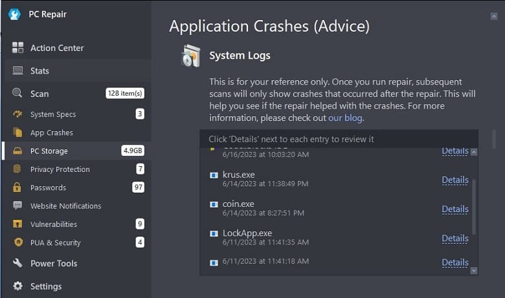The height and width of the screenshot is (298, 505).
Task: Click PUA & Security shield icon
Action: tap(18, 242)
